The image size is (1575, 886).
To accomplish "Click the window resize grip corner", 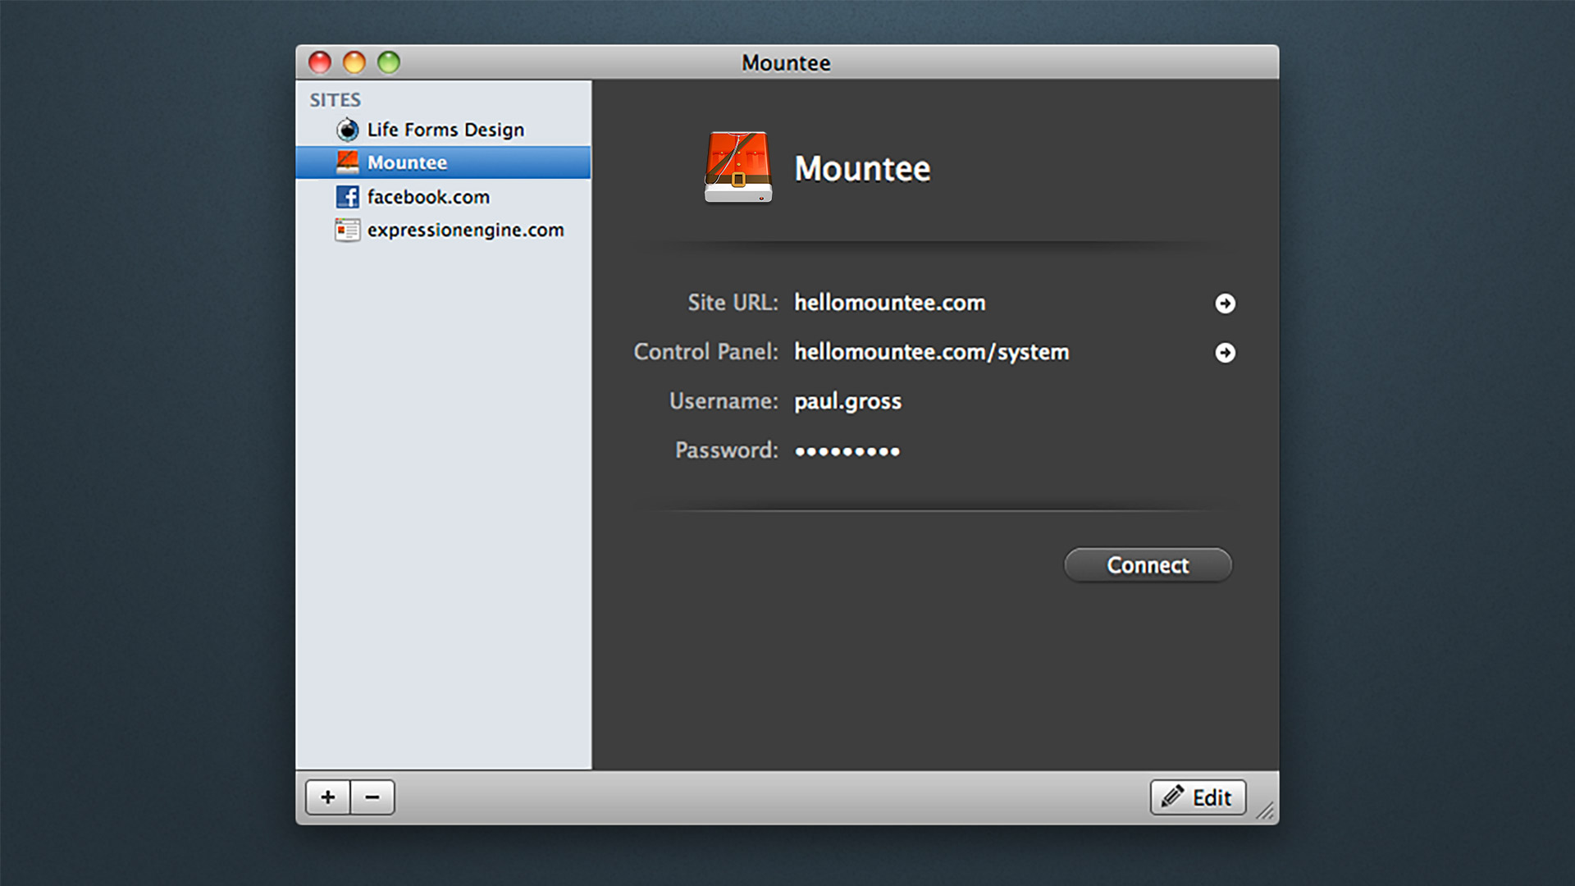I will pos(1266,811).
